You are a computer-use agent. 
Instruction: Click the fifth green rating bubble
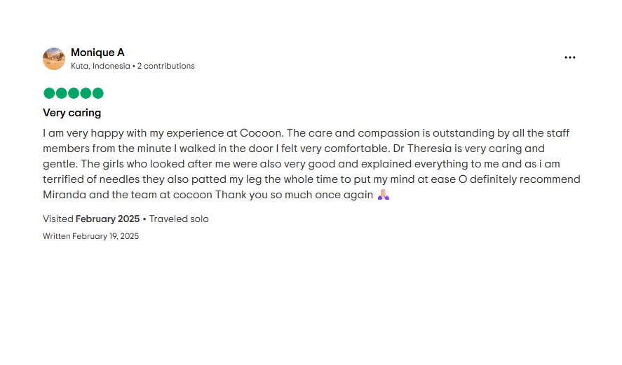point(98,93)
